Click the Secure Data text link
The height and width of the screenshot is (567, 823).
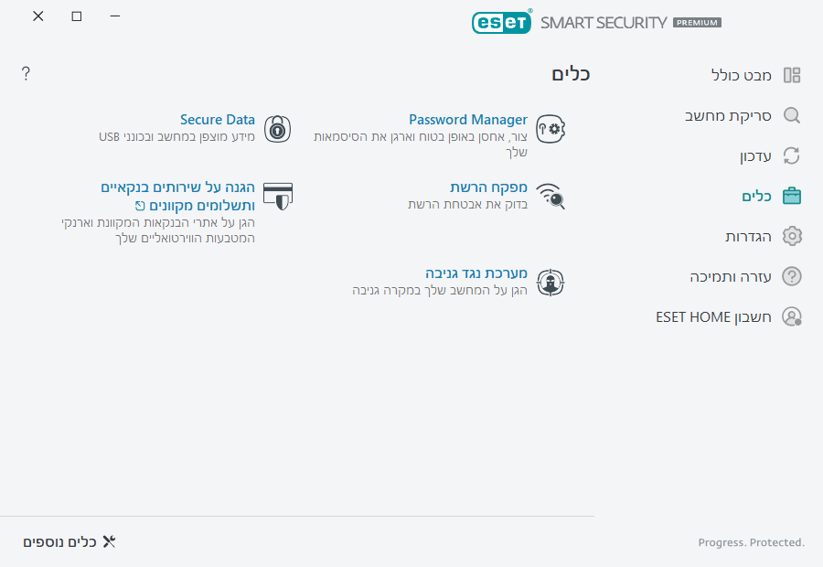pos(218,119)
